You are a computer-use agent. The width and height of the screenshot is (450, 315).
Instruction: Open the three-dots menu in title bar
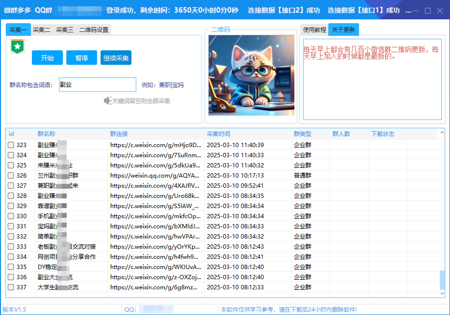click(408, 11)
